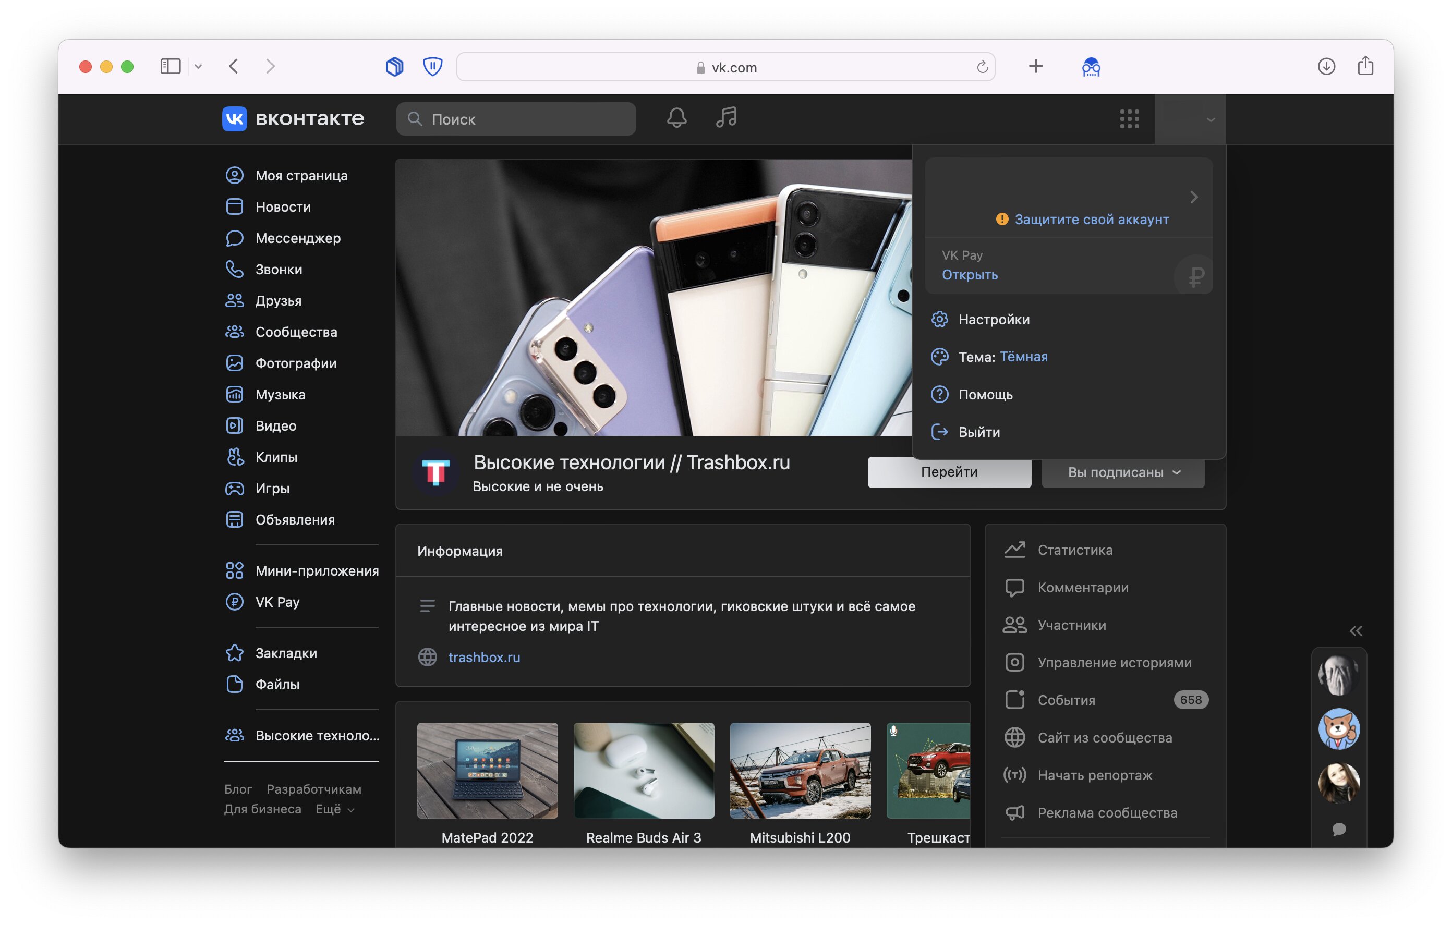1452x925 pixels.
Task: Open Safari share button
Action: [1366, 66]
